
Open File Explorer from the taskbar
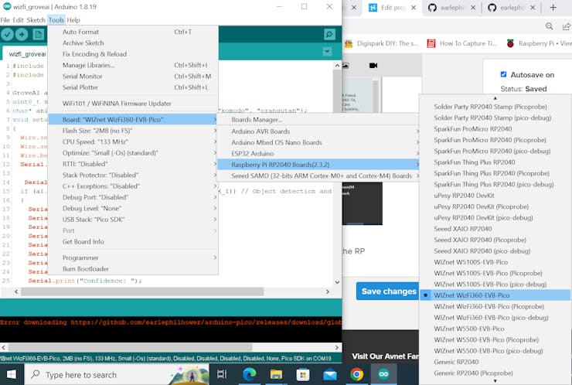[277, 375]
